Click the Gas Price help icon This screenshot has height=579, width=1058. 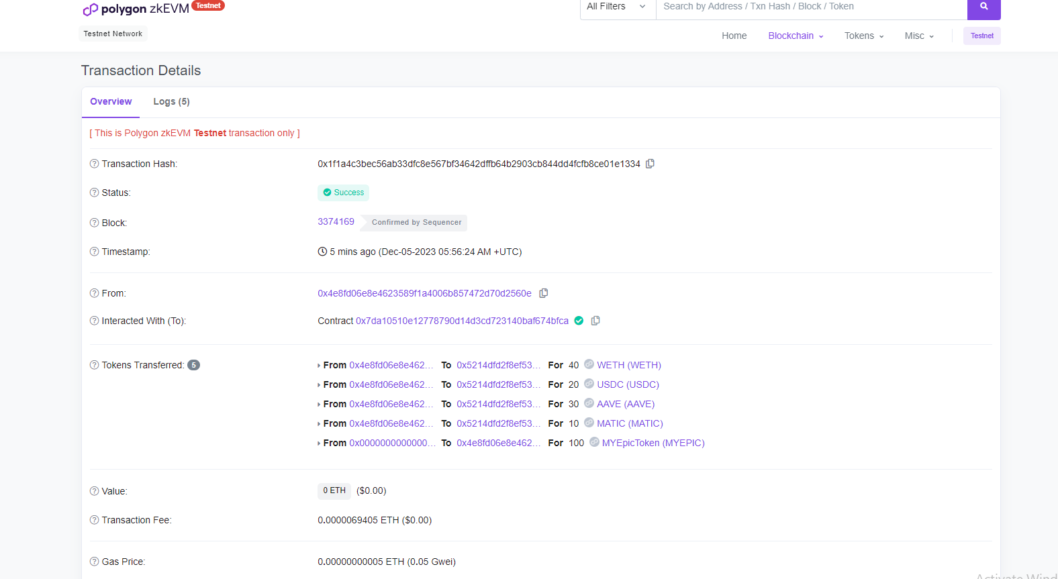click(94, 562)
